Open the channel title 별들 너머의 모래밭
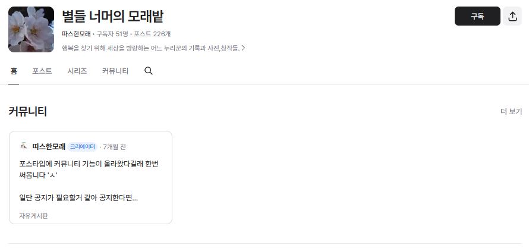The width and height of the screenshot is (529, 248). point(113,16)
